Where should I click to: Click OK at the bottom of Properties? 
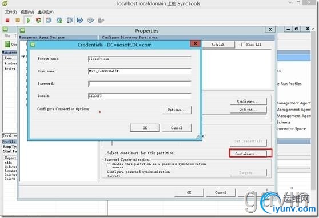(x=189, y=192)
